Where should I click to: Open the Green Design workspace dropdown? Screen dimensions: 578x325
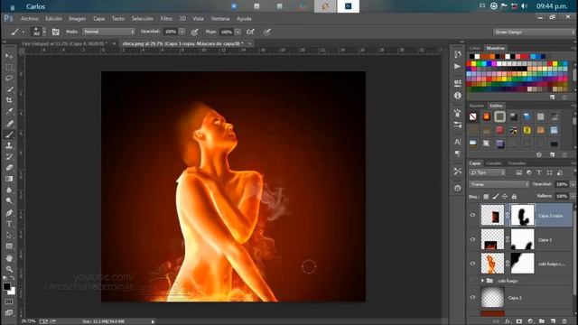coord(534,32)
